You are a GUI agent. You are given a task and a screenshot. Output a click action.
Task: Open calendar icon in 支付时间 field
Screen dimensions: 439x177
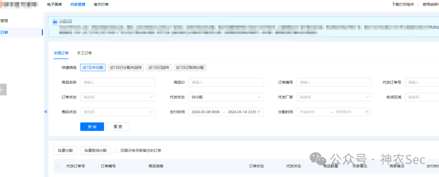[259, 112]
